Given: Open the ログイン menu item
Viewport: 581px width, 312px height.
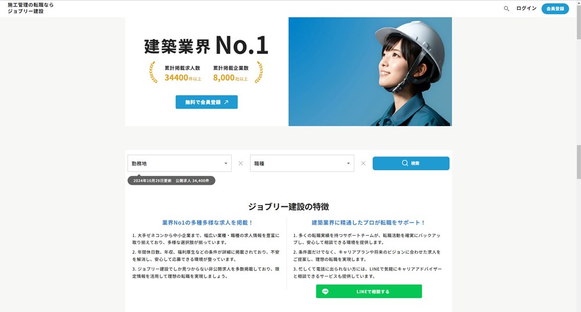Looking at the screenshot, I should 526,9.
